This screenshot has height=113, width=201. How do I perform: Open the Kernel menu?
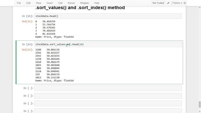[x=71, y=3]
